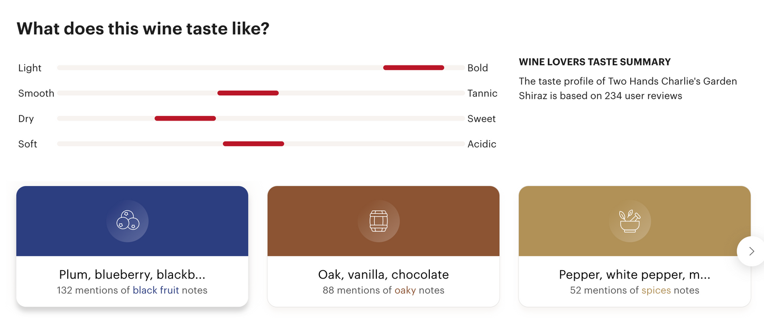The image size is (764, 331).
Task: Open the 'spices' notes link
Action: tap(656, 290)
